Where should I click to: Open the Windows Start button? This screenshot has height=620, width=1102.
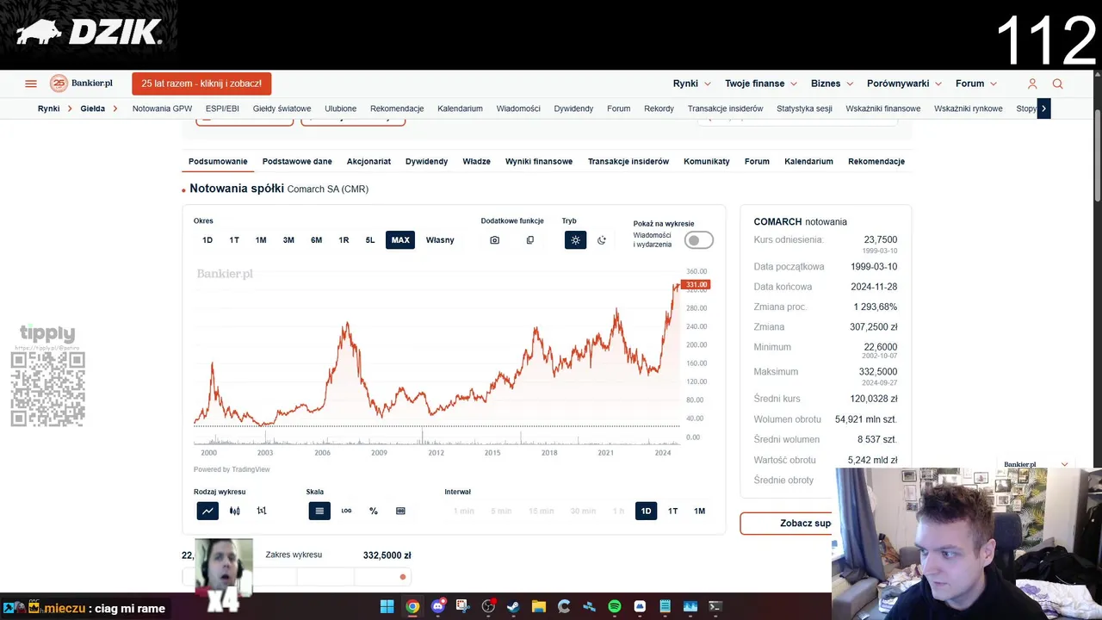tap(387, 606)
